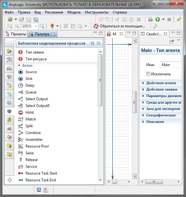Open the Рисование menu
The width and height of the screenshot is (186, 197).
(54, 12)
